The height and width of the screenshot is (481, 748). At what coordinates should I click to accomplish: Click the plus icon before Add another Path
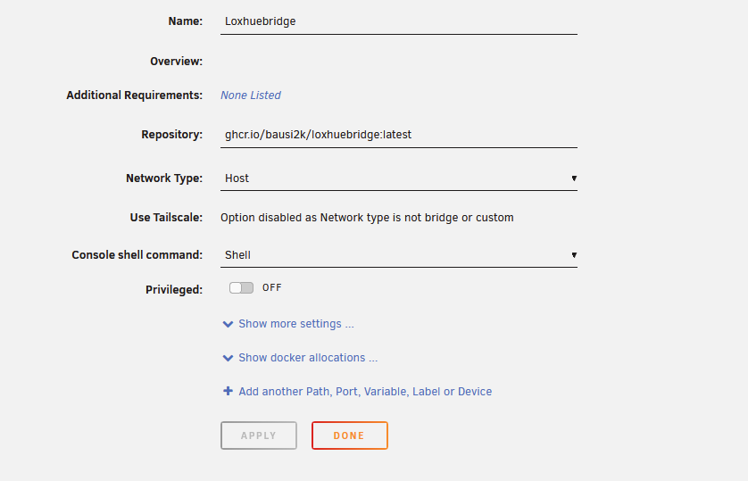(228, 391)
